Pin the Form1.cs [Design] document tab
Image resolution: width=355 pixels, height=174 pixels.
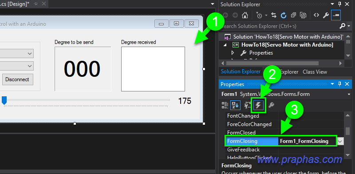[x=36, y=4]
